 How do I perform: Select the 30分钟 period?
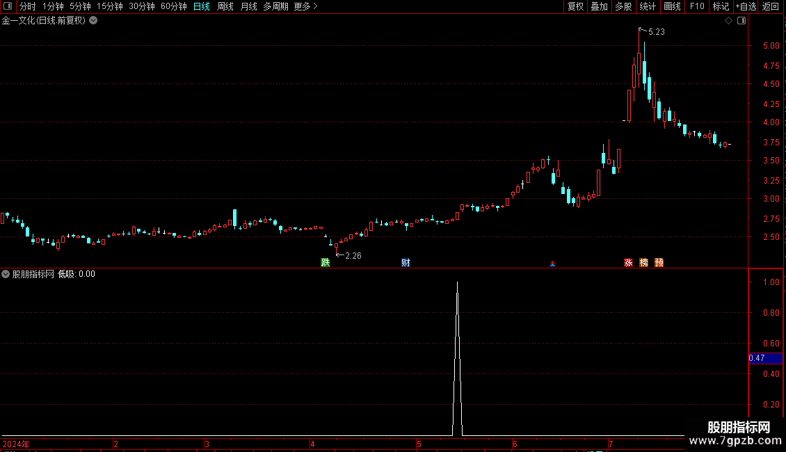pyautogui.click(x=141, y=6)
